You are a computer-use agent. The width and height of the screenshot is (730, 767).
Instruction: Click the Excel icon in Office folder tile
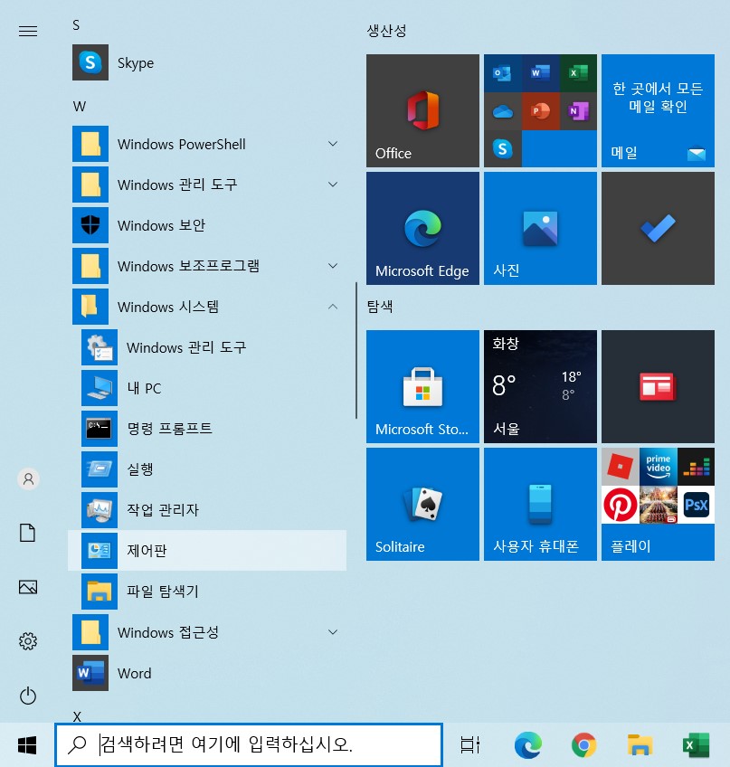pos(578,73)
